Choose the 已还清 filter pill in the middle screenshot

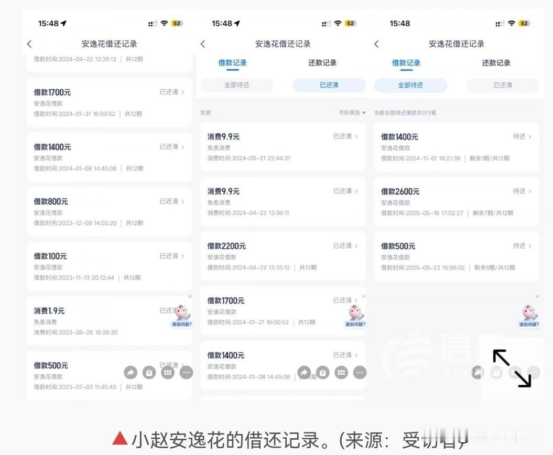(x=329, y=85)
